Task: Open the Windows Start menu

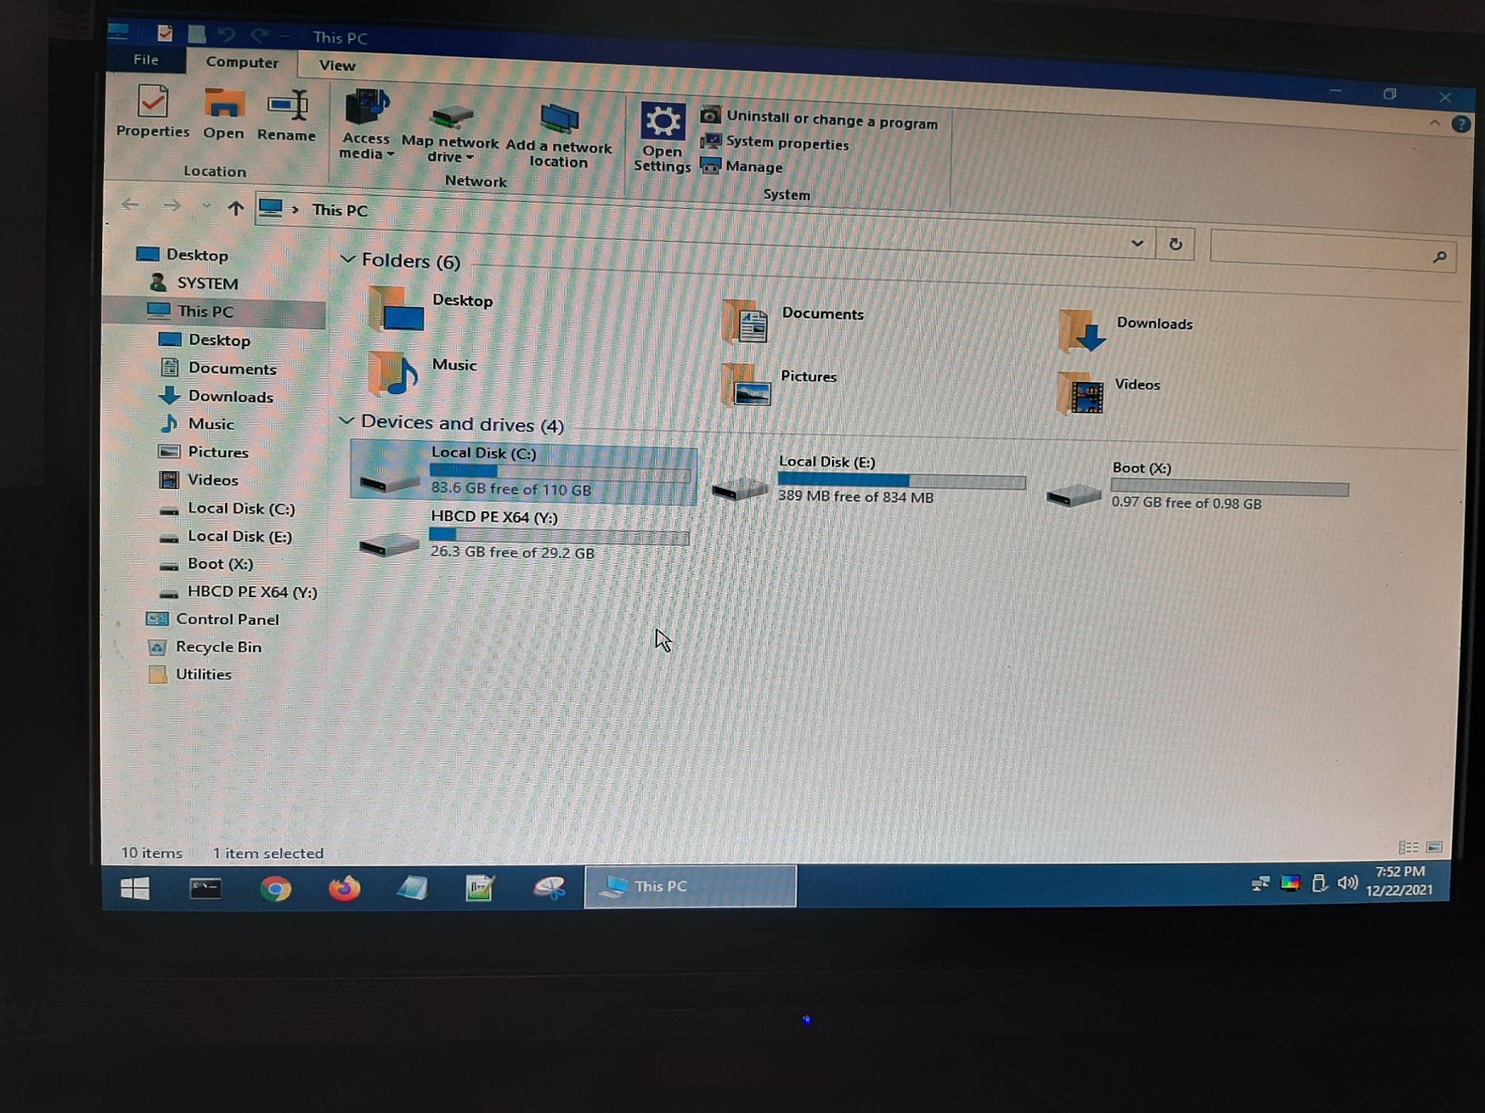Action: [135, 888]
